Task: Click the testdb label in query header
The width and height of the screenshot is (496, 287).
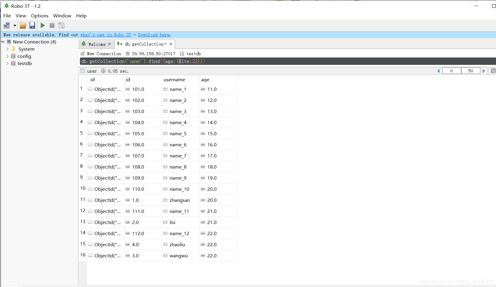Action: click(194, 54)
